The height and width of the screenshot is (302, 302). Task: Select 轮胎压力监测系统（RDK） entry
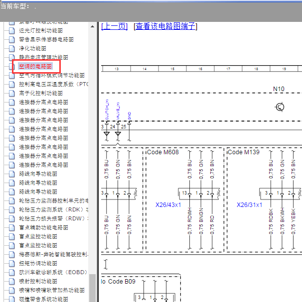click(53, 209)
